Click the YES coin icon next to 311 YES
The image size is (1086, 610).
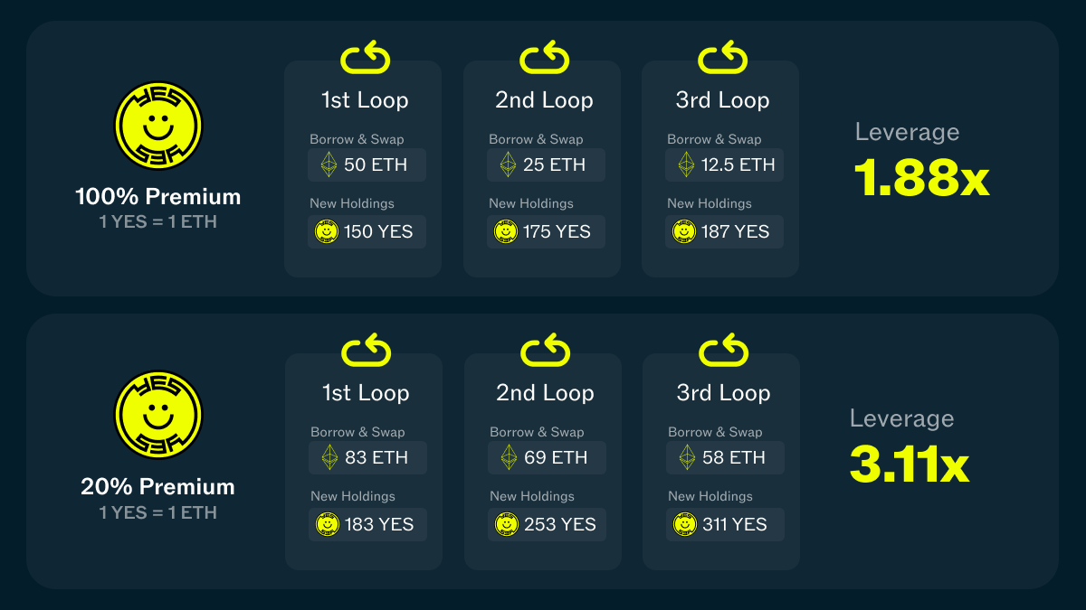(x=685, y=524)
